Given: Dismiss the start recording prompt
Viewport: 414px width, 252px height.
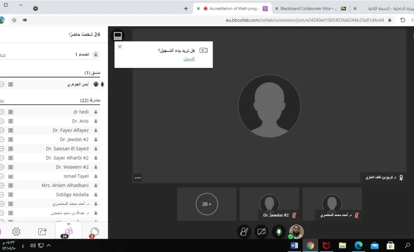Looking at the screenshot, I should point(119,47).
